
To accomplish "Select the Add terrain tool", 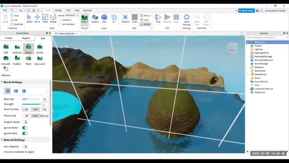I will (6, 49).
